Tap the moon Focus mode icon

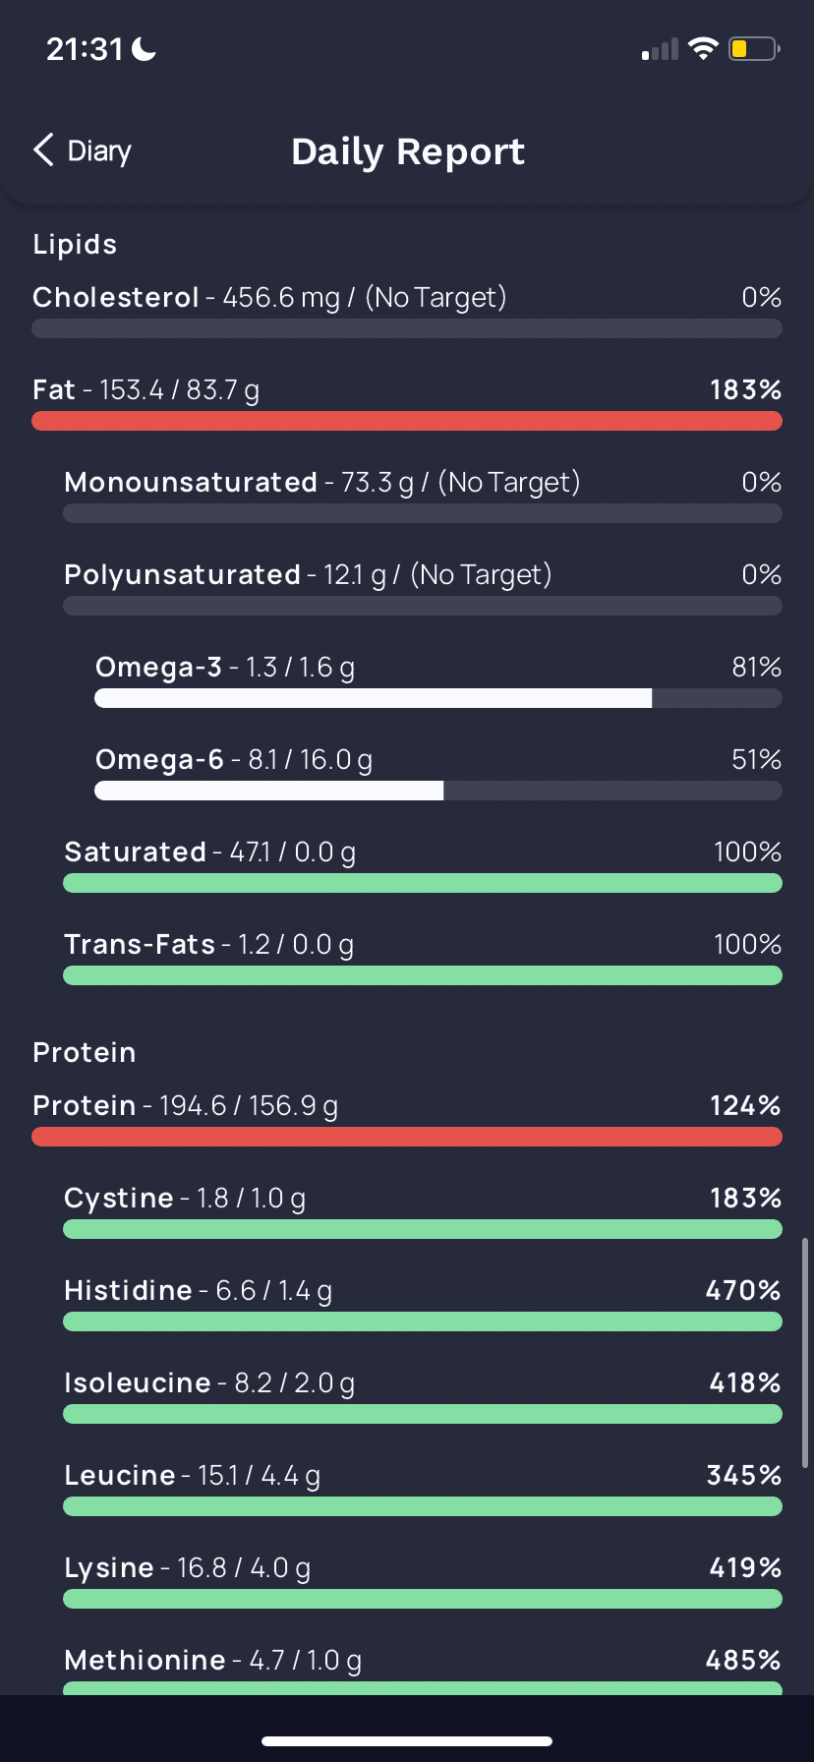click(x=145, y=48)
